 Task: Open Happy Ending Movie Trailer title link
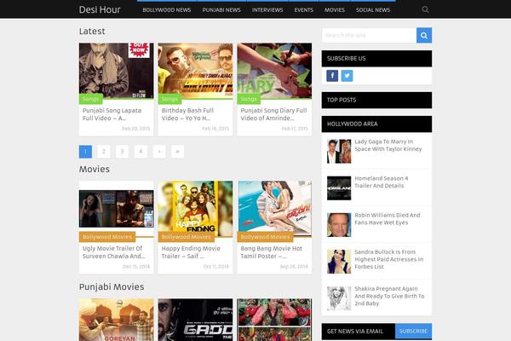(x=191, y=252)
